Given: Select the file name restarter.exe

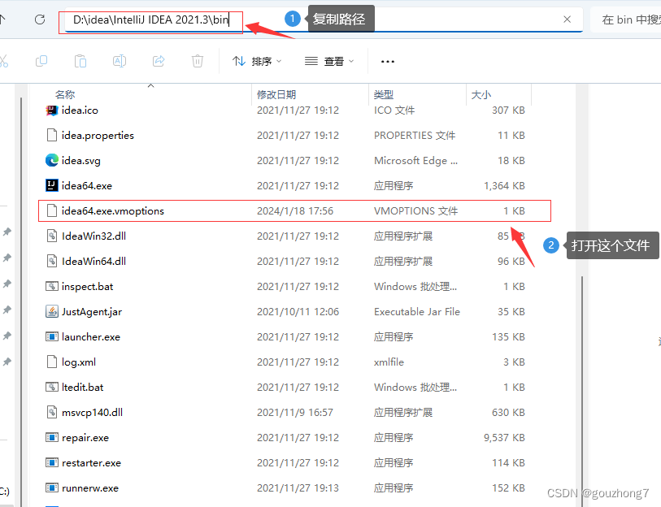Looking at the screenshot, I should coord(91,463).
